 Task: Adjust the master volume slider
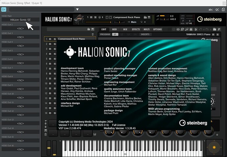pos(164,16)
